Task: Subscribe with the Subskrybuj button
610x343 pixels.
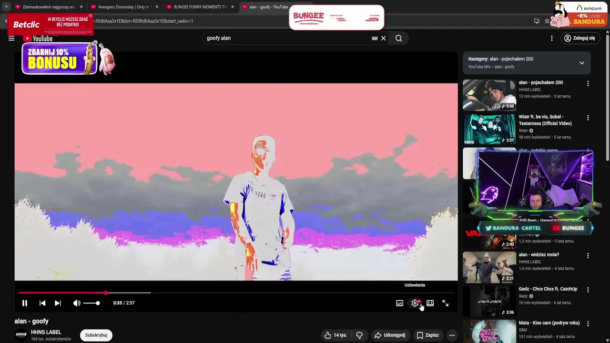Action: coord(96,335)
